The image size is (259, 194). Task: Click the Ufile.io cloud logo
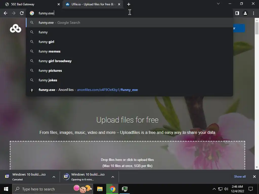tap(15, 28)
